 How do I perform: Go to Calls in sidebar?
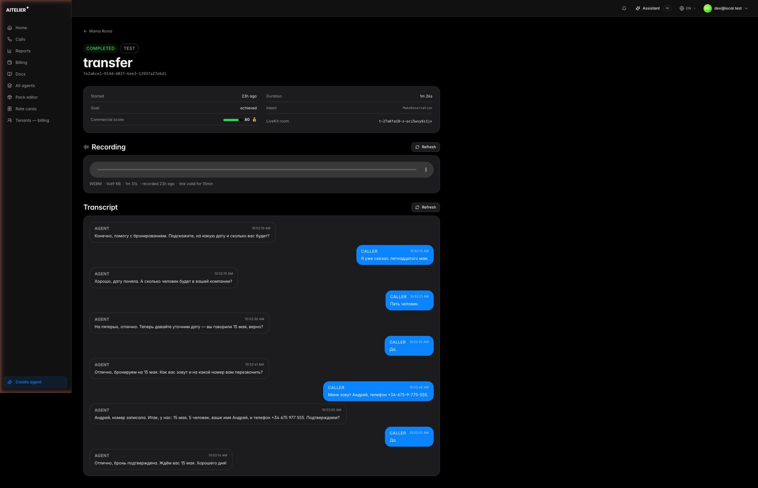36,39
